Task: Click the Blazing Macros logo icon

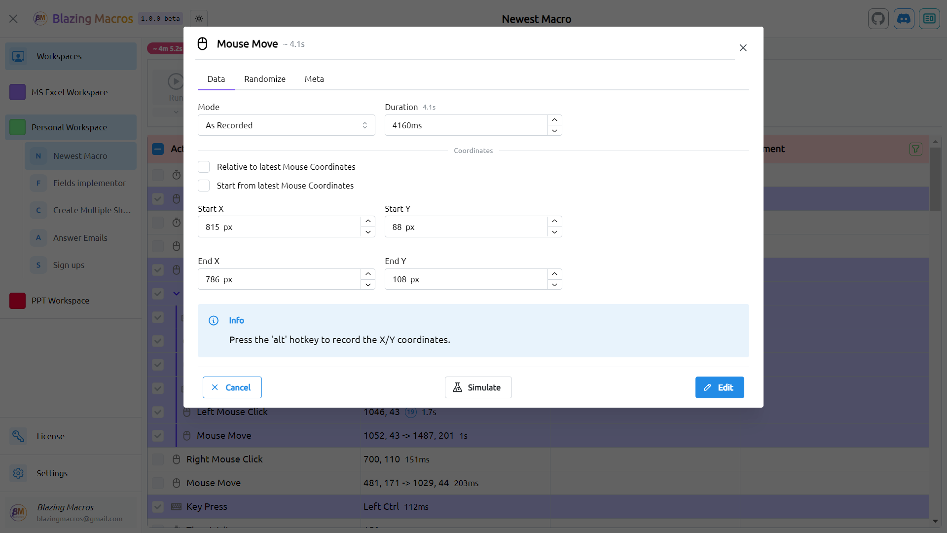Action: click(x=40, y=19)
